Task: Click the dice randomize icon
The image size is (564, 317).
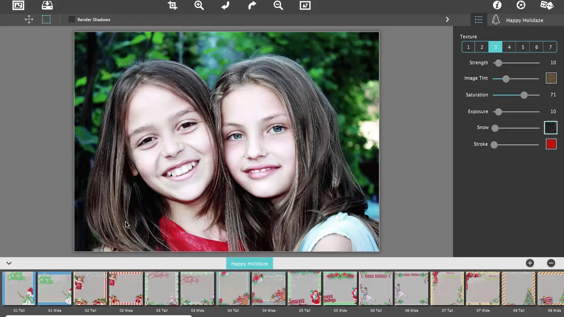Action: click(547, 5)
